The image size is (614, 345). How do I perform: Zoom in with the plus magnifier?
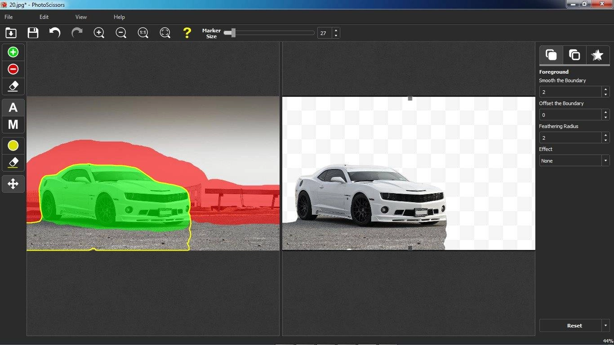coord(99,33)
